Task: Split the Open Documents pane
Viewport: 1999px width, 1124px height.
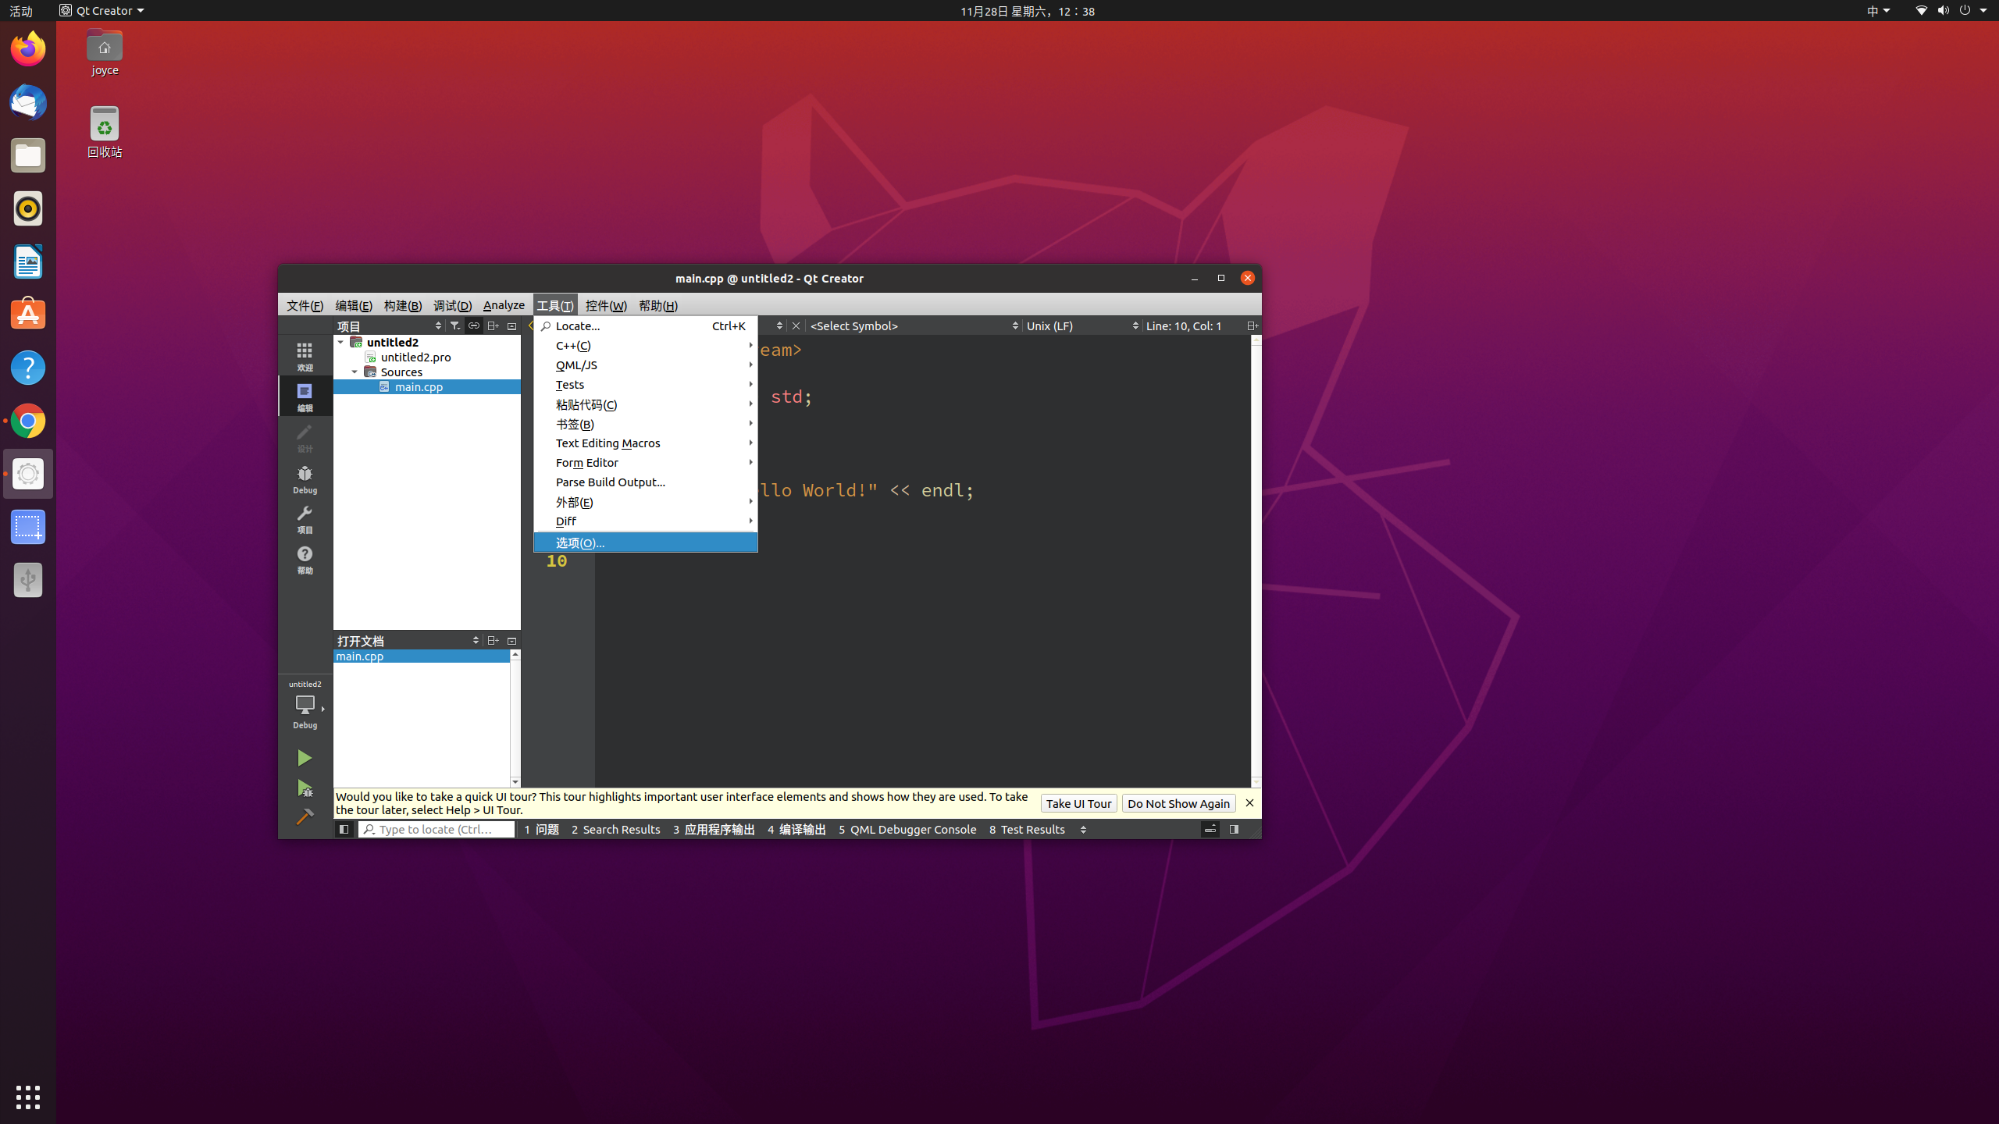Action: tap(493, 641)
